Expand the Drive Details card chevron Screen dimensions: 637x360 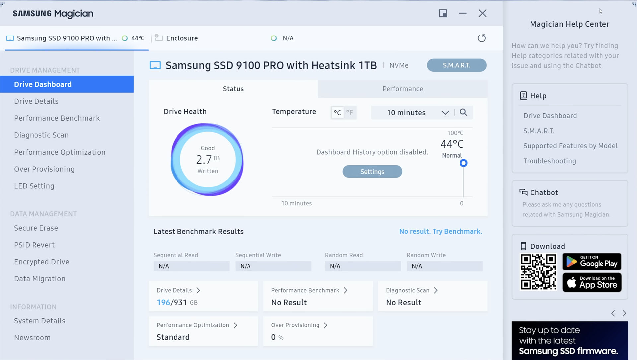(198, 290)
